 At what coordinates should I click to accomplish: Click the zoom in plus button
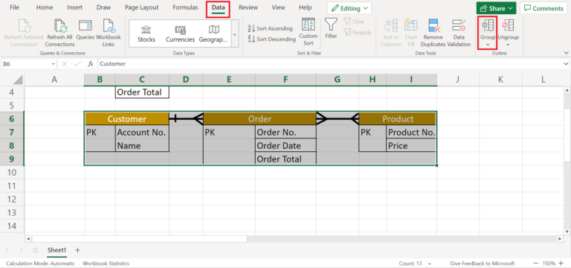[x=561, y=264]
